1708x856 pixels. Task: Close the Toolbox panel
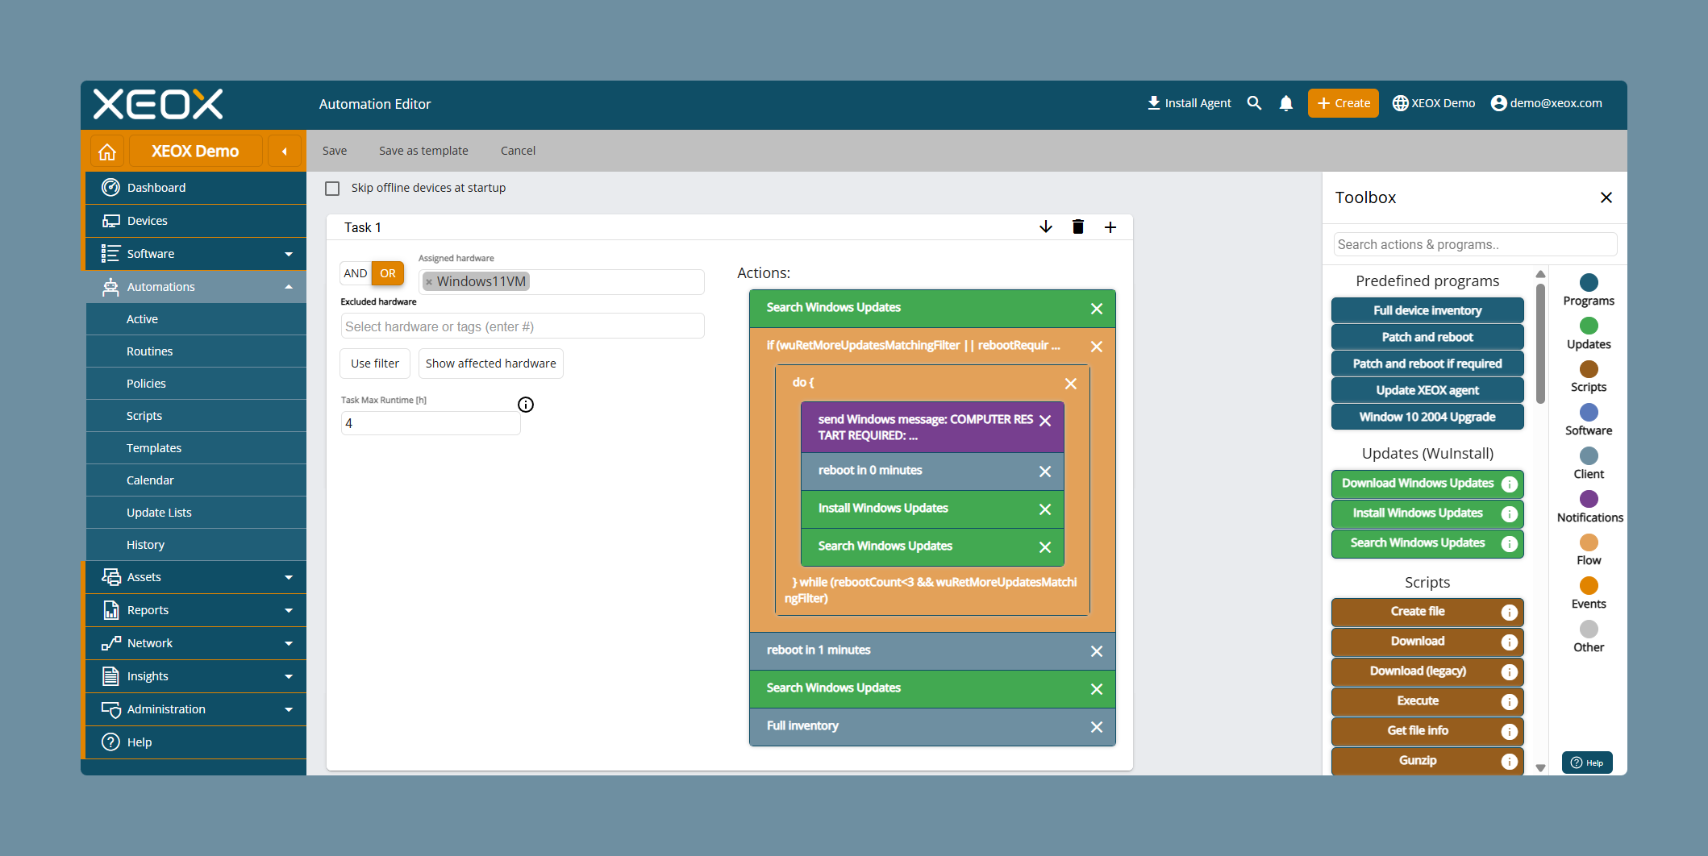point(1606,197)
